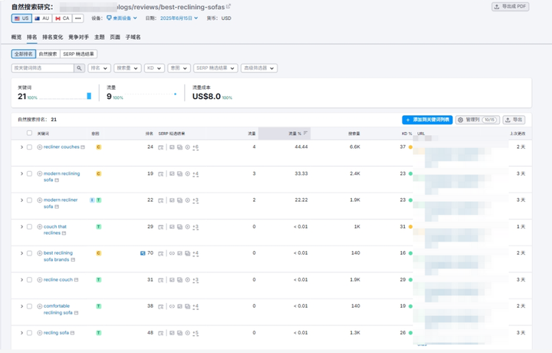This screenshot has width=552, height=353.
Task: Click the three-dots more countries button
Action: tap(78, 18)
